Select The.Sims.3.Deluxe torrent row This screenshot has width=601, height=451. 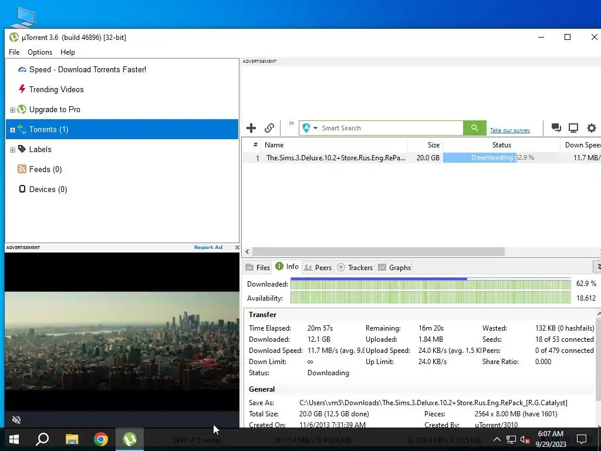pos(421,157)
